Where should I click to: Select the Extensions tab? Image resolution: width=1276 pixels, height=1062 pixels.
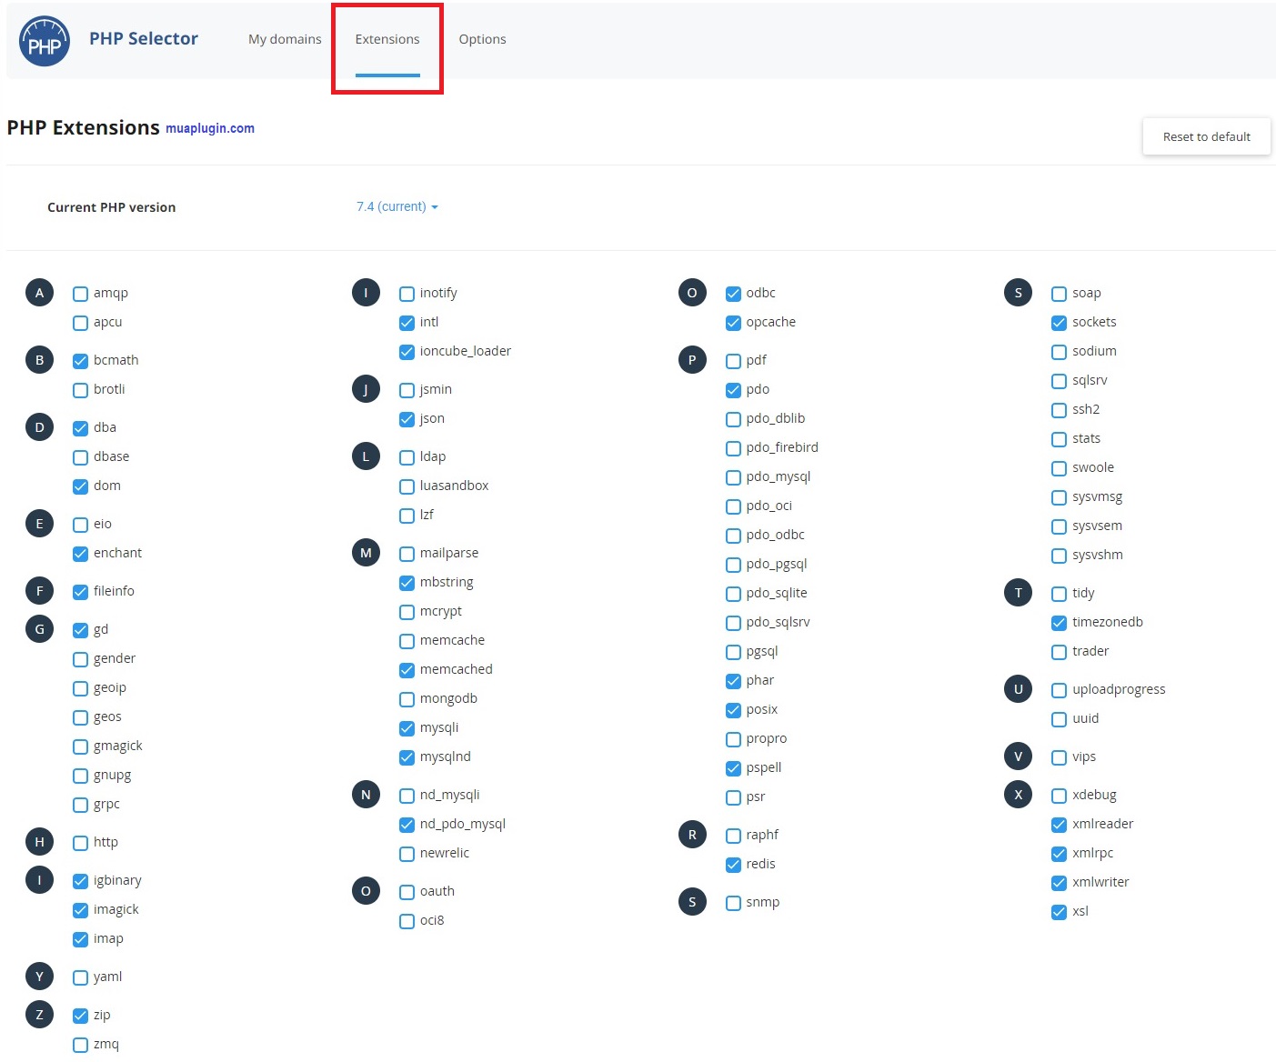[x=387, y=39]
